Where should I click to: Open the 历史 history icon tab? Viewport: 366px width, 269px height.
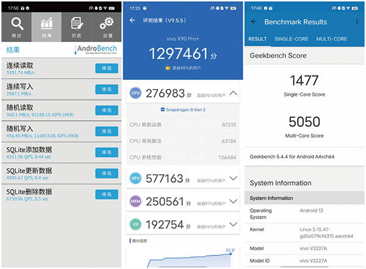[77, 27]
